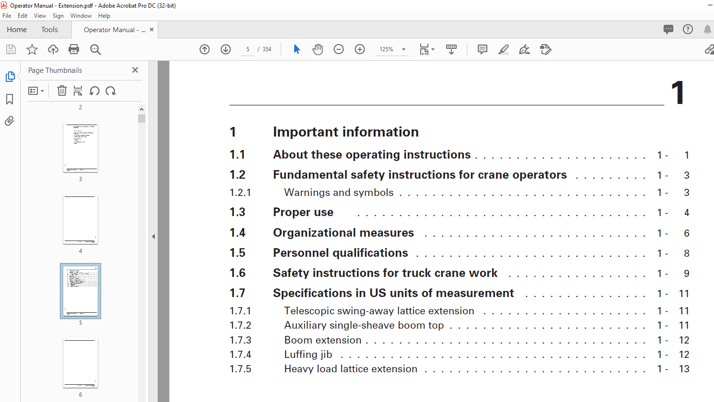The height and width of the screenshot is (402, 714).
Task: Choose the Selection arrow tool
Action: point(297,49)
